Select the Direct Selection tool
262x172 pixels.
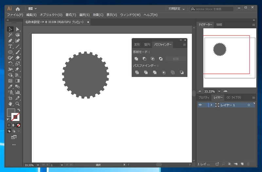coord(17,29)
